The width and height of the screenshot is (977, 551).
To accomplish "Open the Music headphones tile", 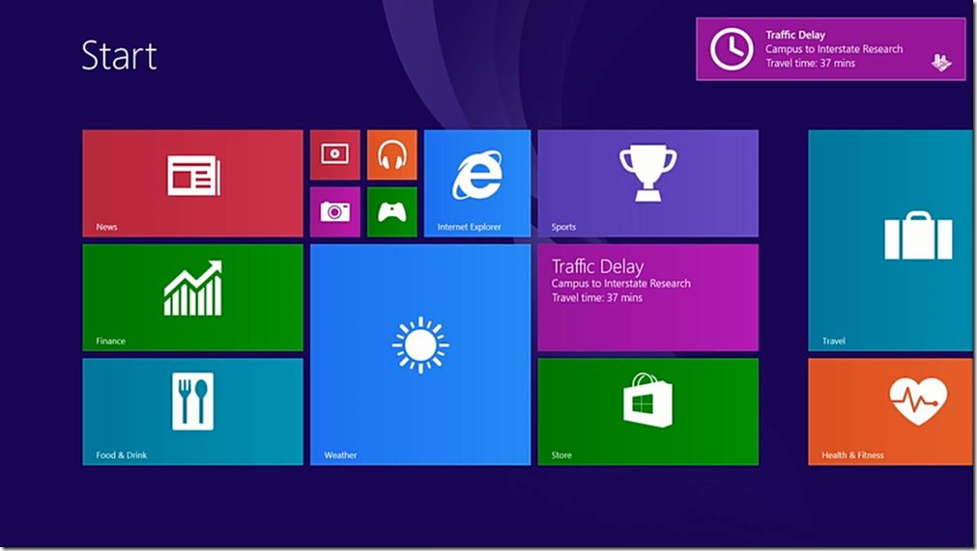I will click(x=391, y=154).
